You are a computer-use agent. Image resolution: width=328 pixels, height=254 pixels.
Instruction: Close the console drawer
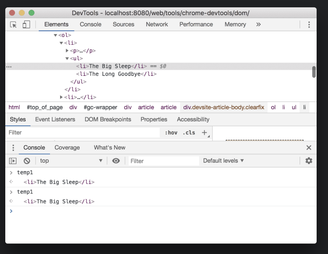click(x=310, y=147)
